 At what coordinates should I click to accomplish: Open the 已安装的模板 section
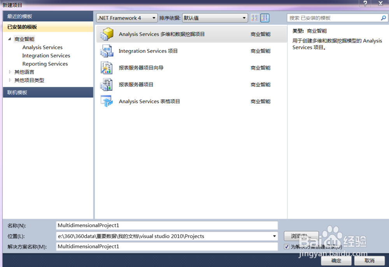click(x=48, y=27)
